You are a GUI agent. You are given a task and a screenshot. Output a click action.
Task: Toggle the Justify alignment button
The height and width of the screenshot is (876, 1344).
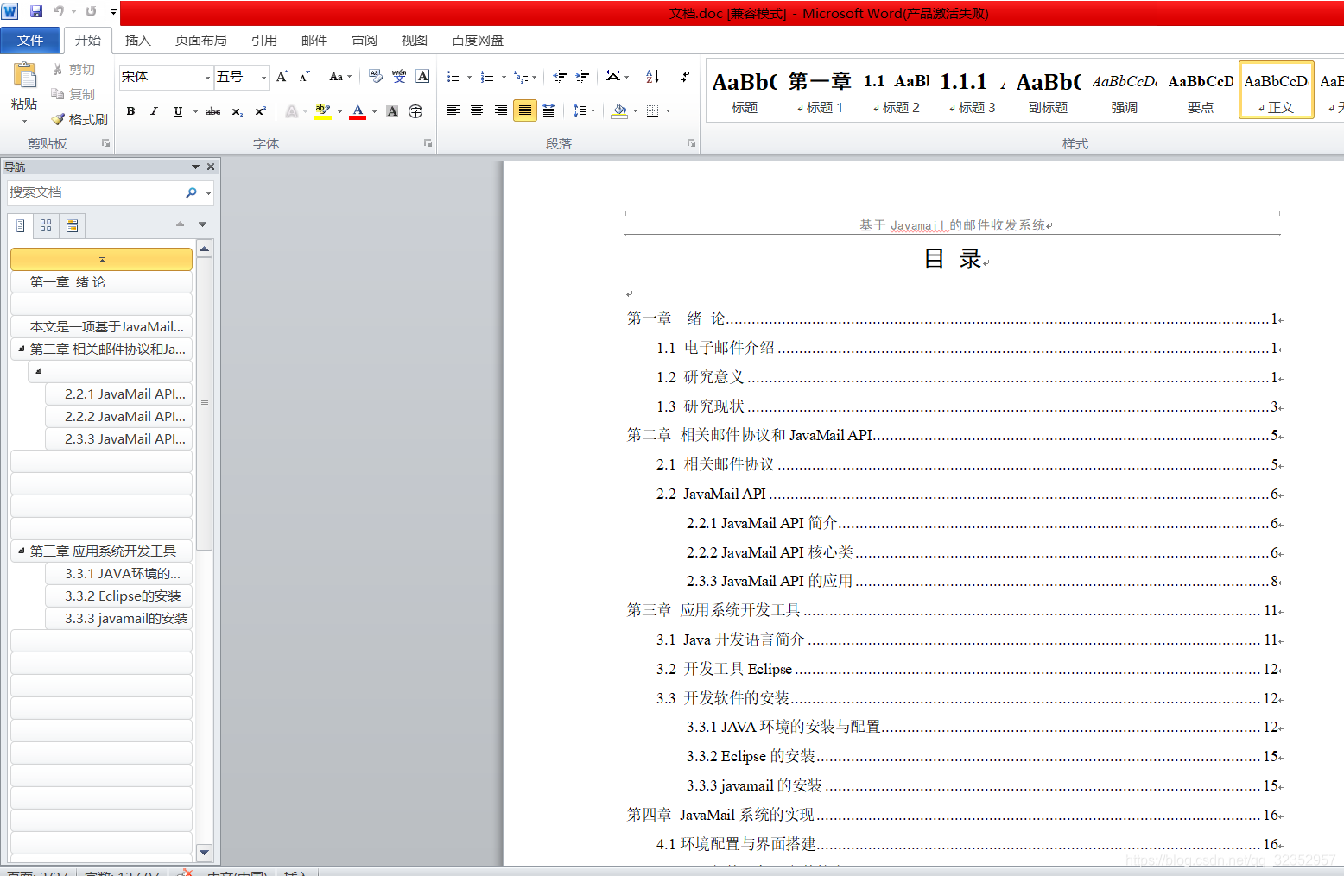(x=525, y=110)
